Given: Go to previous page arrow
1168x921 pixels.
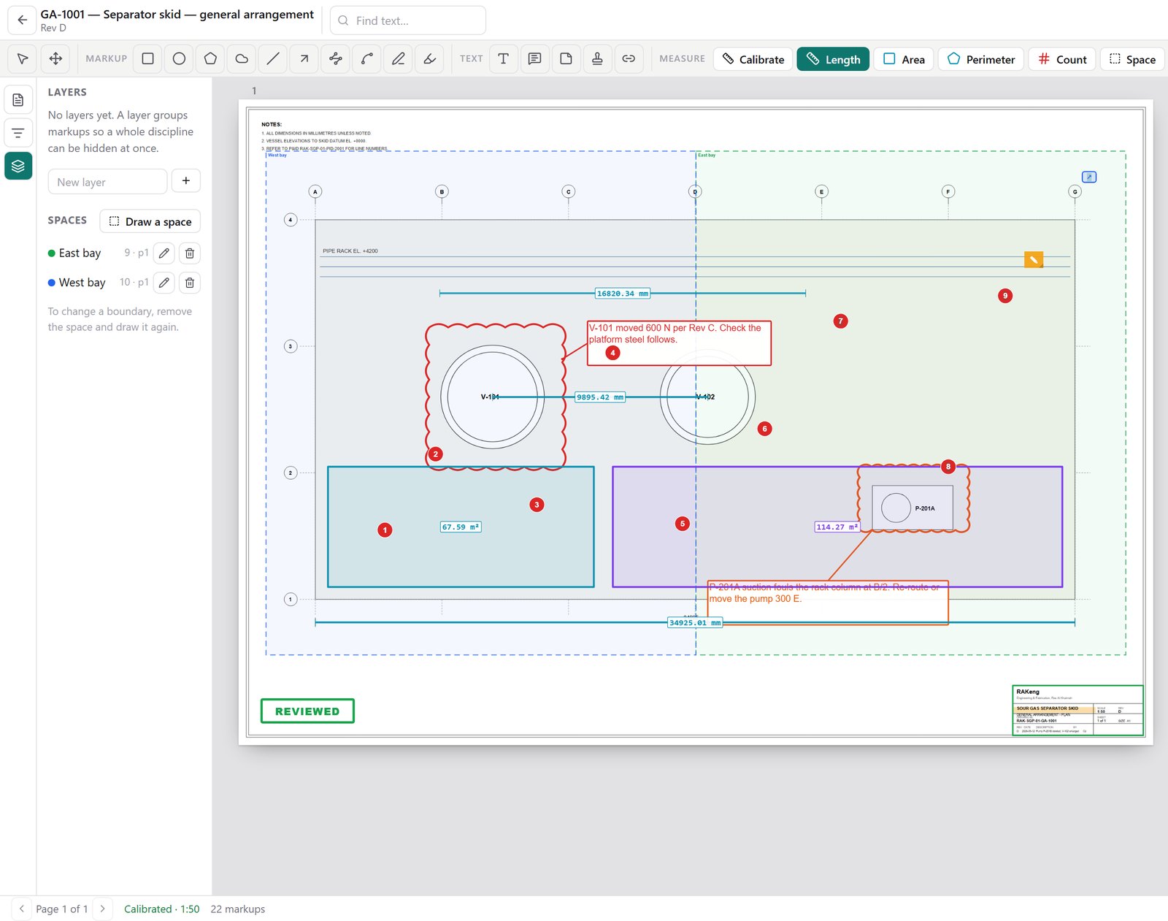Looking at the screenshot, I should coord(22,909).
